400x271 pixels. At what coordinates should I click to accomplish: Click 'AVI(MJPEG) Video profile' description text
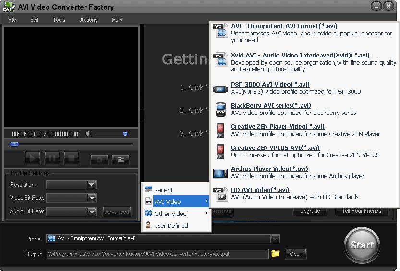(x=296, y=91)
